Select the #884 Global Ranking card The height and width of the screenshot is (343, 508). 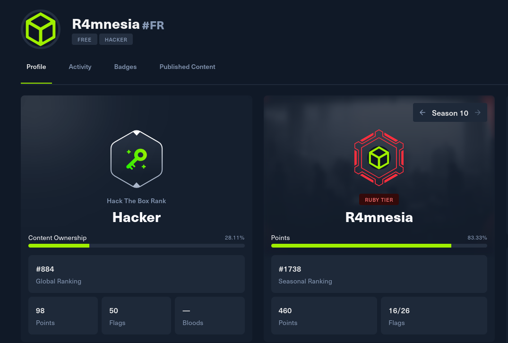[137, 274]
